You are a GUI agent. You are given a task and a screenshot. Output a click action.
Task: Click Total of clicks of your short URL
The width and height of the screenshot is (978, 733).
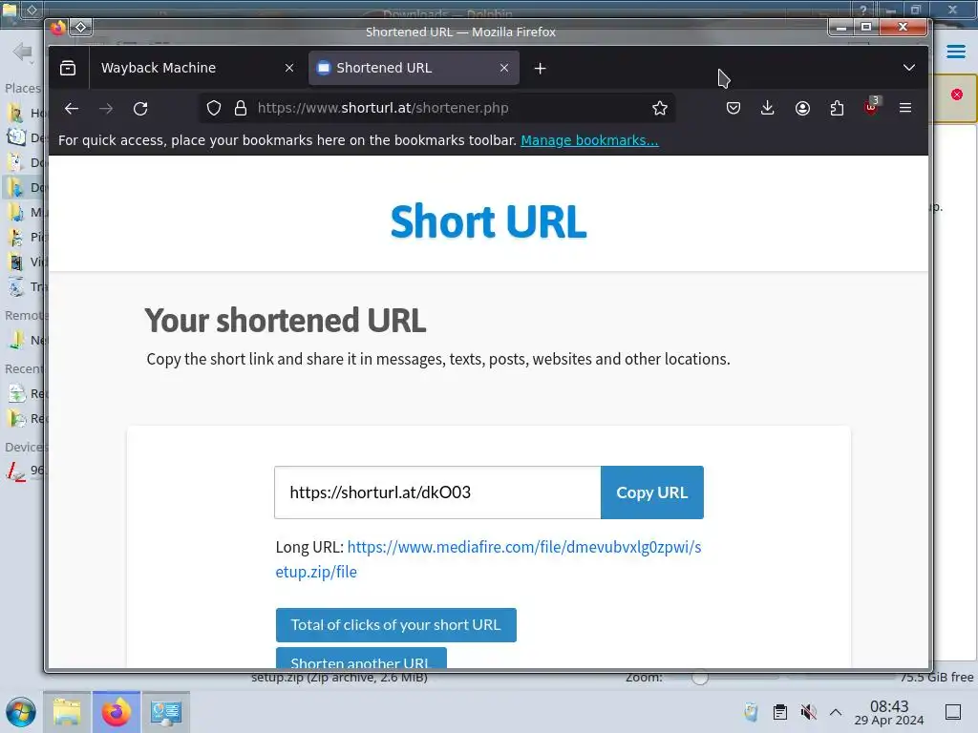pyautogui.click(x=396, y=624)
